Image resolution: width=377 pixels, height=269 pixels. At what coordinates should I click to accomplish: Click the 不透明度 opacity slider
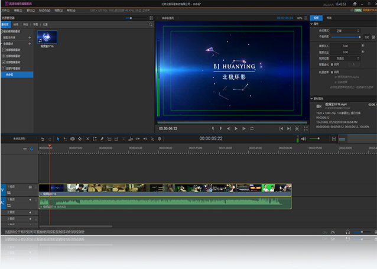click(x=346, y=37)
